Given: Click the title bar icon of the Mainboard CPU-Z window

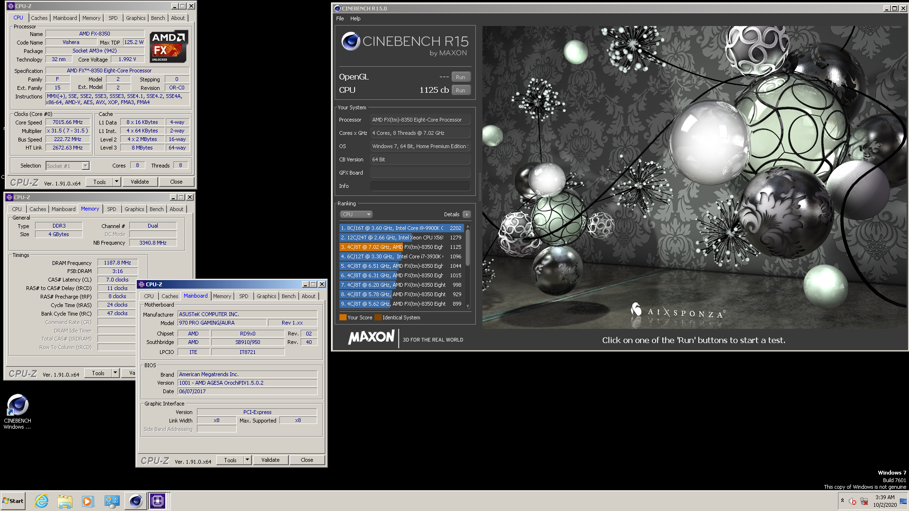Looking at the screenshot, I should (x=141, y=284).
